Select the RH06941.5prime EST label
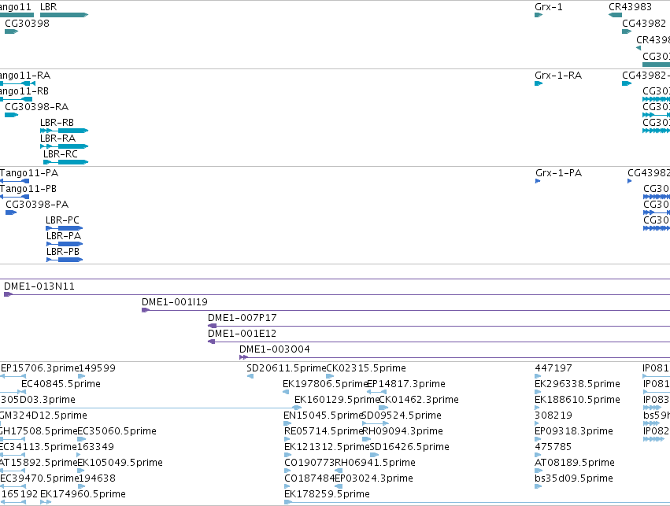This screenshot has height=506, width=670. [375, 463]
